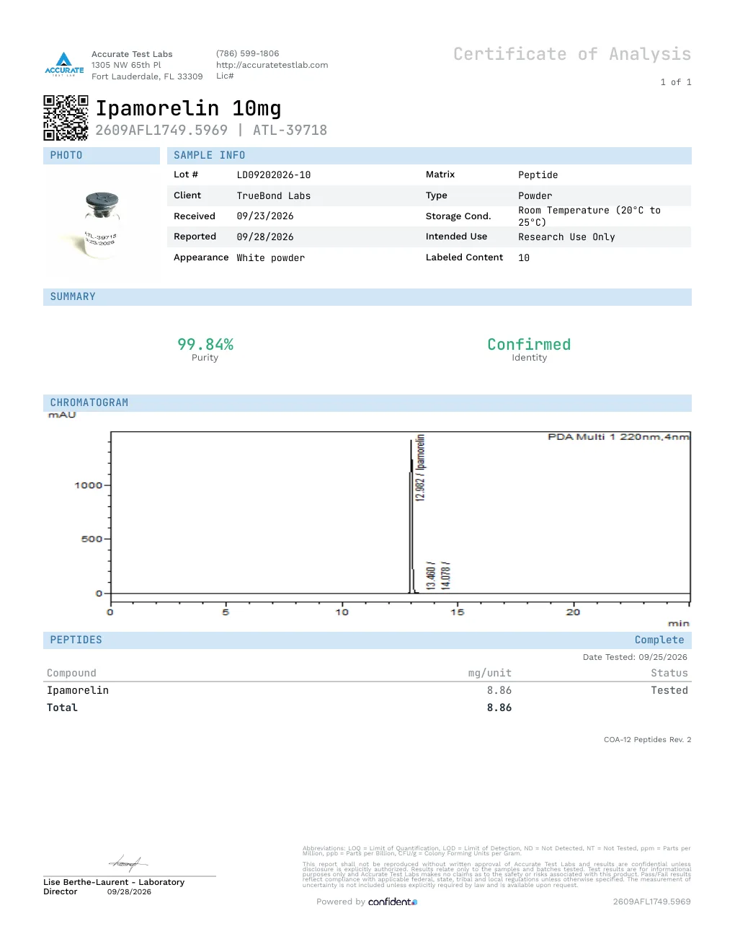Click the PDA Multi 1 220nm legend
Screen dimensions: 735x952
point(618,437)
